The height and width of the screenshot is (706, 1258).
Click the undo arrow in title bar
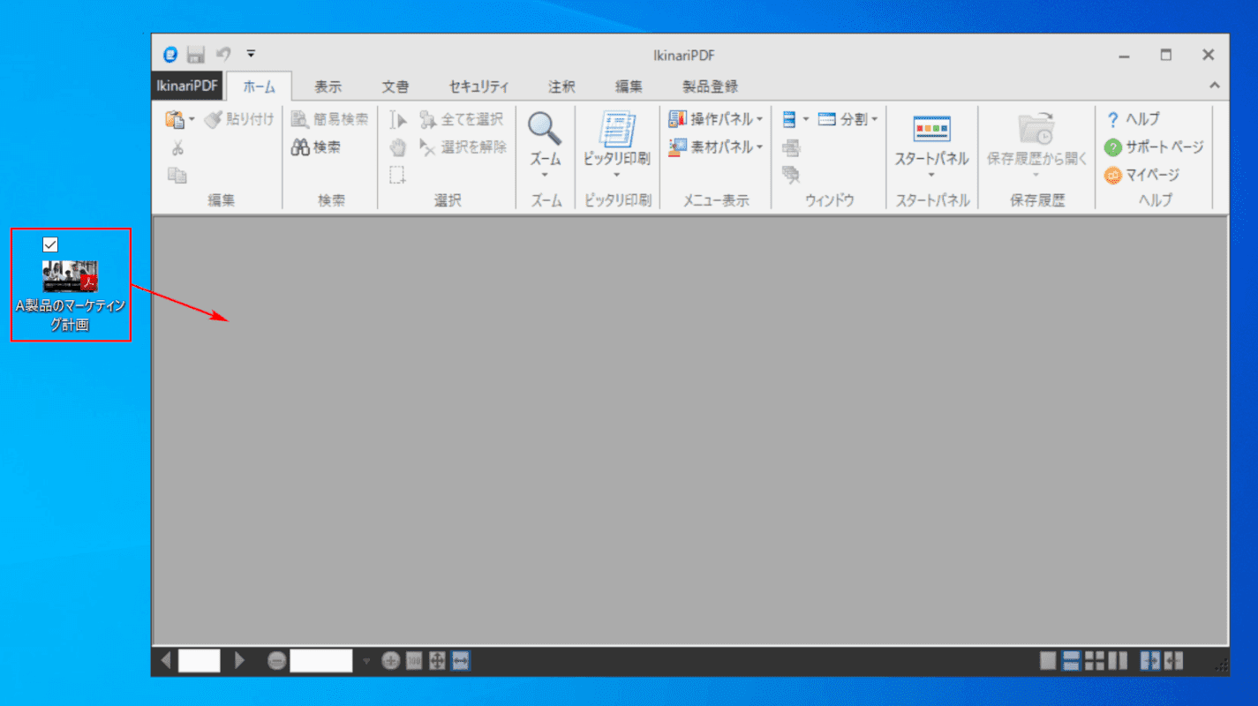(x=223, y=55)
